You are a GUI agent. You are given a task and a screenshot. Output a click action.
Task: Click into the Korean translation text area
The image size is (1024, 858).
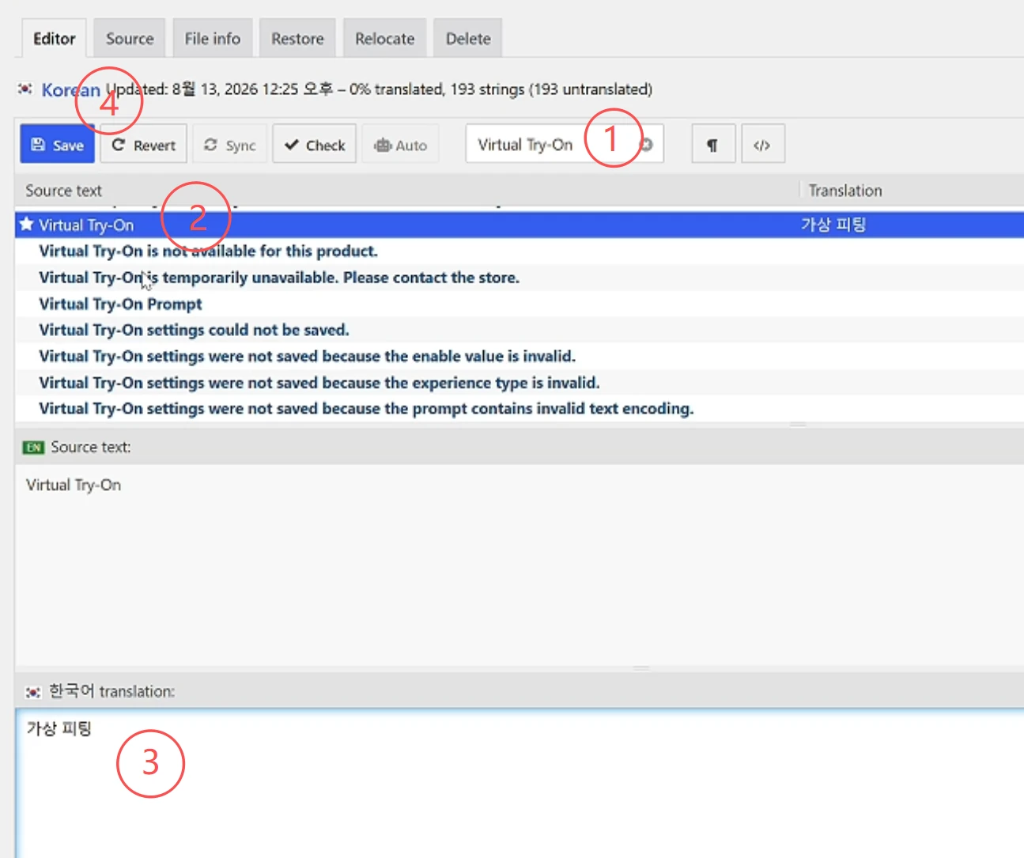point(520,783)
